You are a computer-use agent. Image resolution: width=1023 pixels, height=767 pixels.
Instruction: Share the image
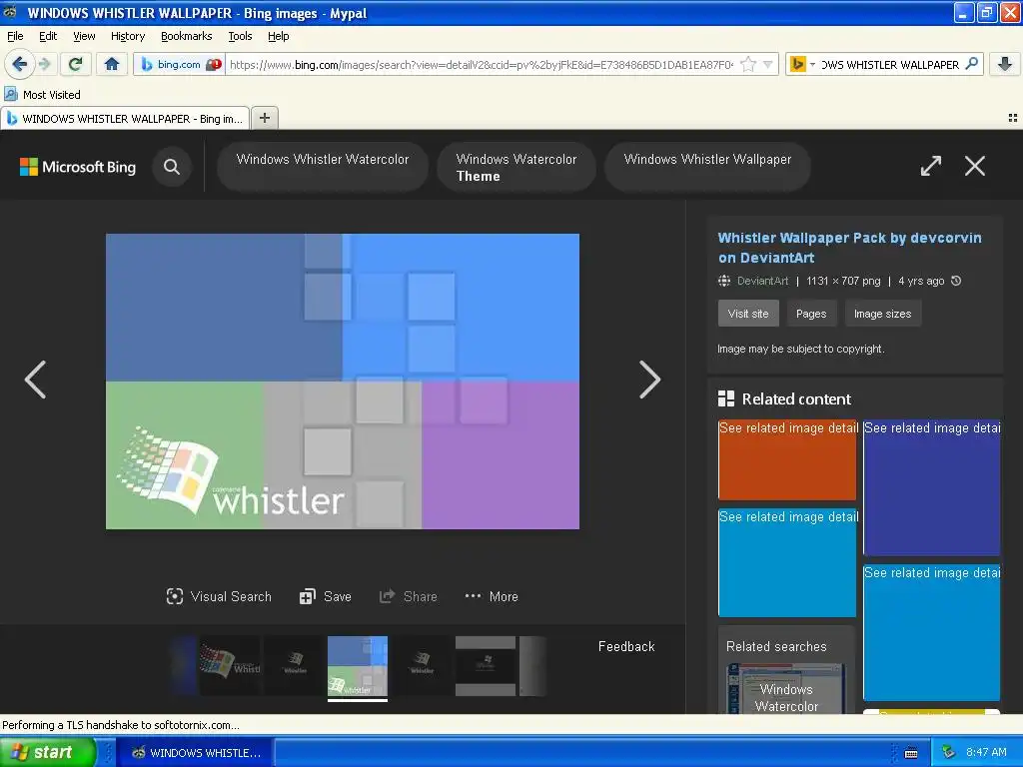coord(409,596)
